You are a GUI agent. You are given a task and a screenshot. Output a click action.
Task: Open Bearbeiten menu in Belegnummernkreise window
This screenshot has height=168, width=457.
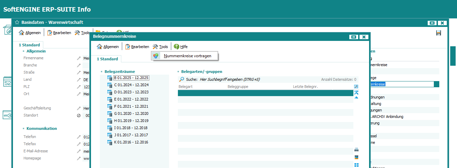(137, 47)
